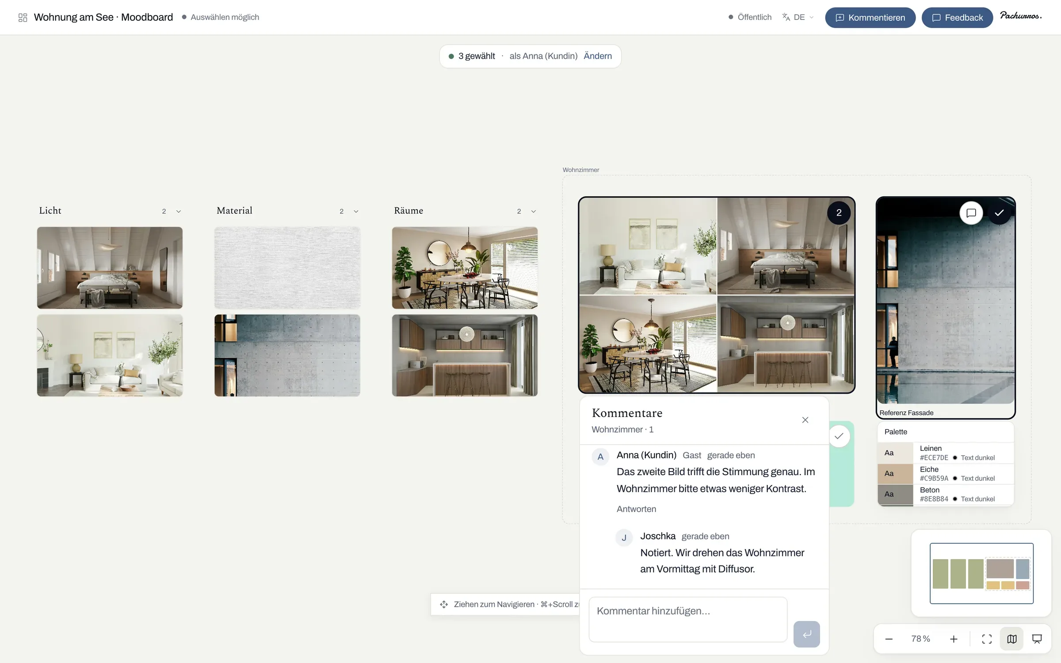The width and height of the screenshot is (1061, 663).
Task: Click the 78 % zoom level
Action: [921, 639]
